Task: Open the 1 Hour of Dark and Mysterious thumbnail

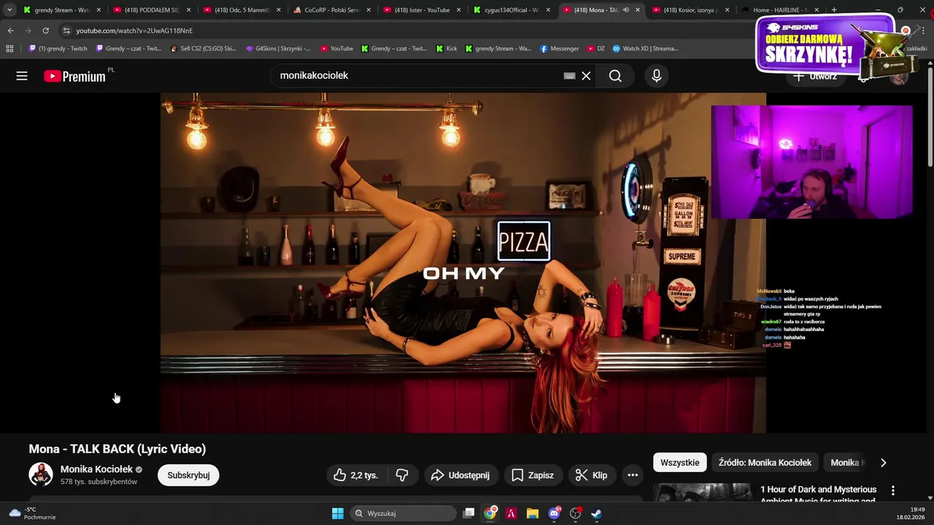Action: click(x=702, y=492)
